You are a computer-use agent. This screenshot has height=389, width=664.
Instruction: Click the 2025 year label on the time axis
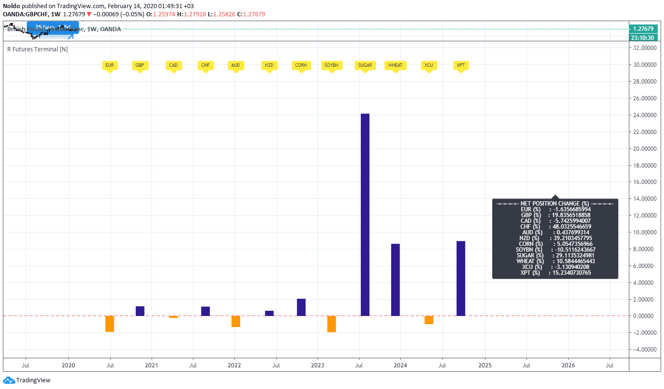pyautogui.click(x=485, y=365)
